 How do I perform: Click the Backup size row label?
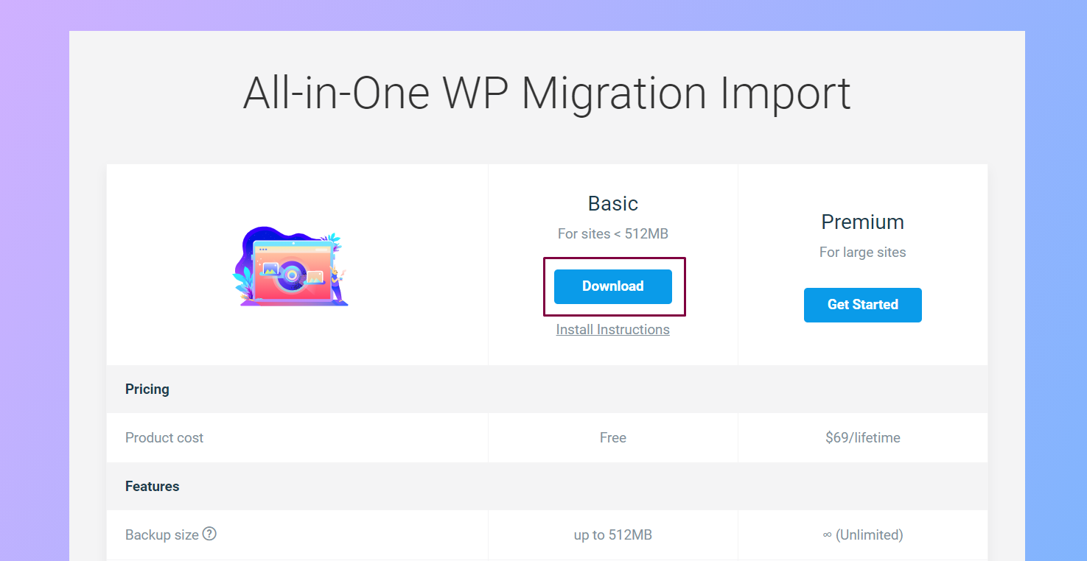tap(162, 535)
